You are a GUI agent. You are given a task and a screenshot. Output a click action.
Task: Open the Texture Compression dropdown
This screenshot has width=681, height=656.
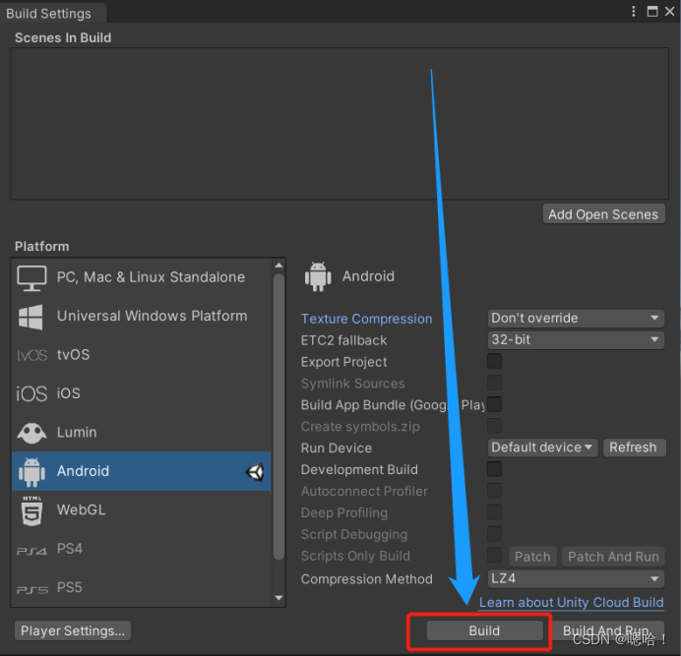pos(576,319)
